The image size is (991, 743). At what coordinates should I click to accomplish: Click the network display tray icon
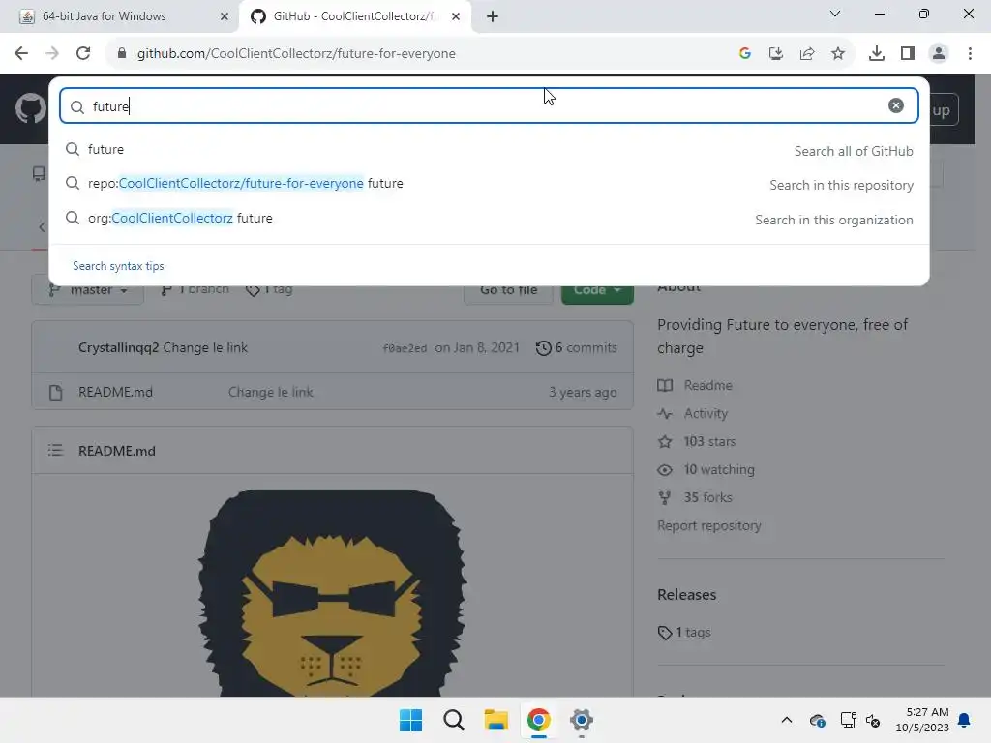848,720
